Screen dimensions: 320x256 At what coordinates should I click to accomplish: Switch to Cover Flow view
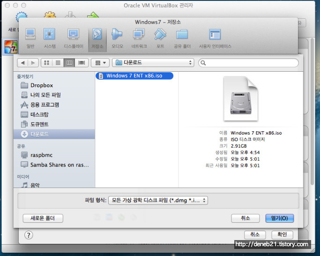pyautogui.click(x=82, y=63)
